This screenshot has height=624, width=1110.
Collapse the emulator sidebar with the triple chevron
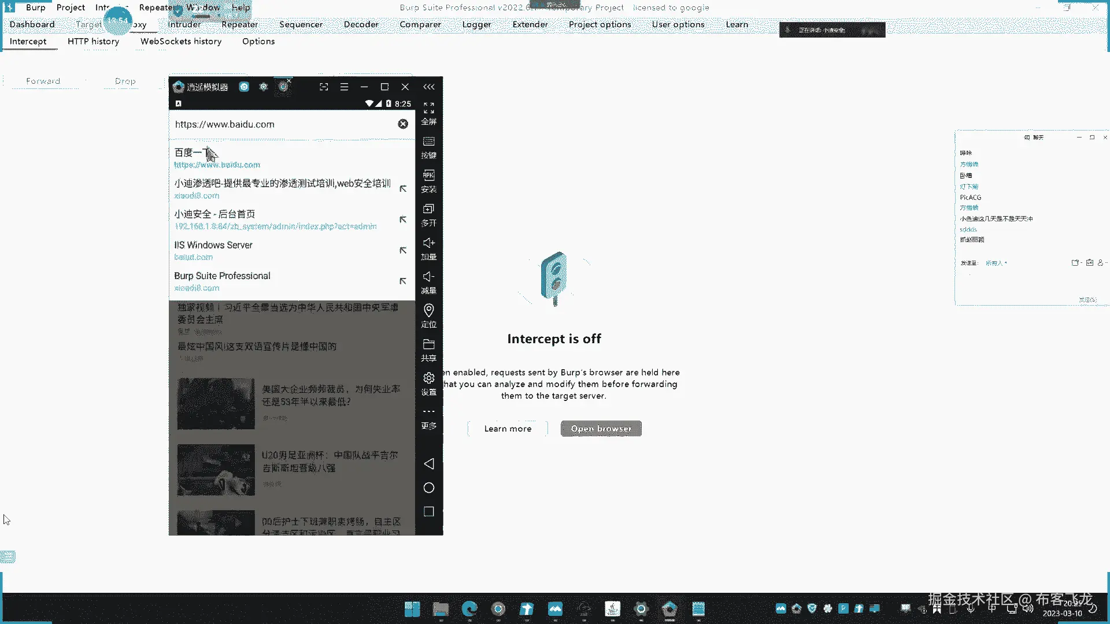tap(428, 87)
